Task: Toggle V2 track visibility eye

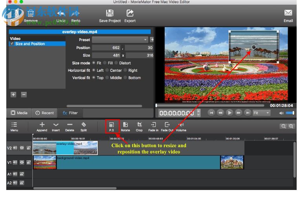Action: coord(22,148)
